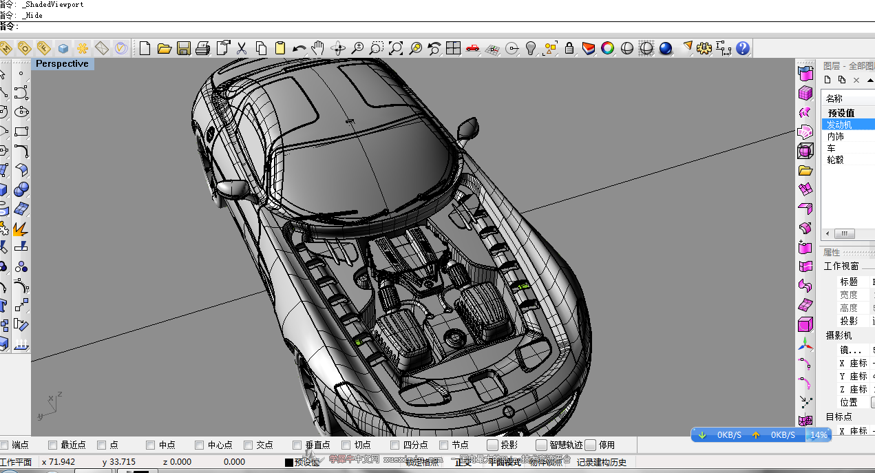Toggle the 四分点 osnap checkbox

396,445
